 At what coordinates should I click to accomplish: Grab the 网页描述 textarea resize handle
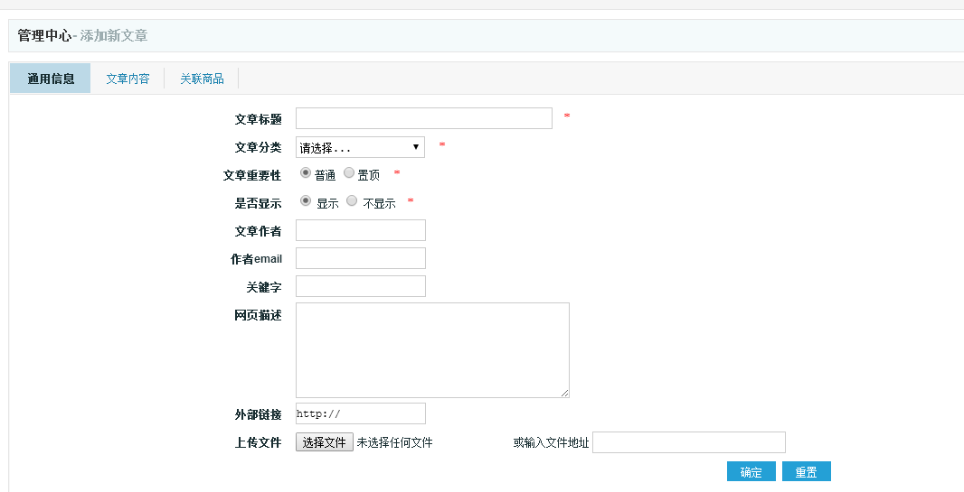pyautogui.click(x=565, y=394)
